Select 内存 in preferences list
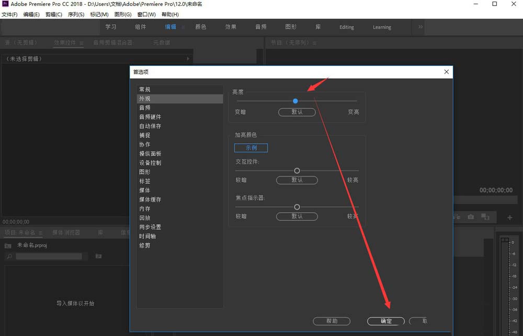This screenshot has height=336, width=523. point(180,208)
